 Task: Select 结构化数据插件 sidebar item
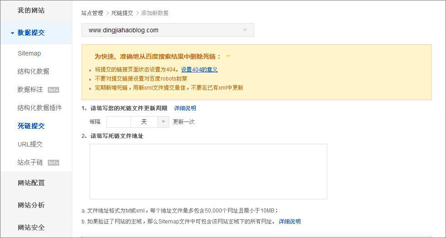click(40, 108)
